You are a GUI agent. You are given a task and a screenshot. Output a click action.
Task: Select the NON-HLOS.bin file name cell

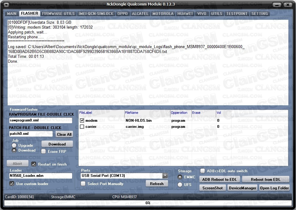coord(139,121)
